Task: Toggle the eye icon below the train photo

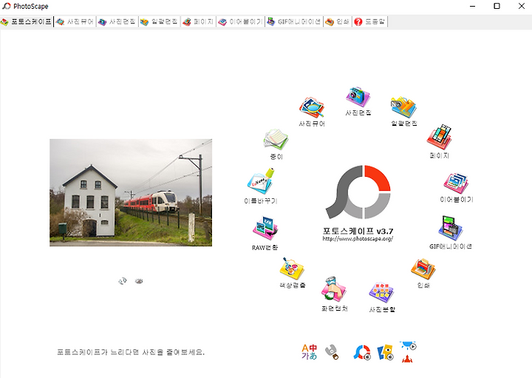Action: point(139,281)
